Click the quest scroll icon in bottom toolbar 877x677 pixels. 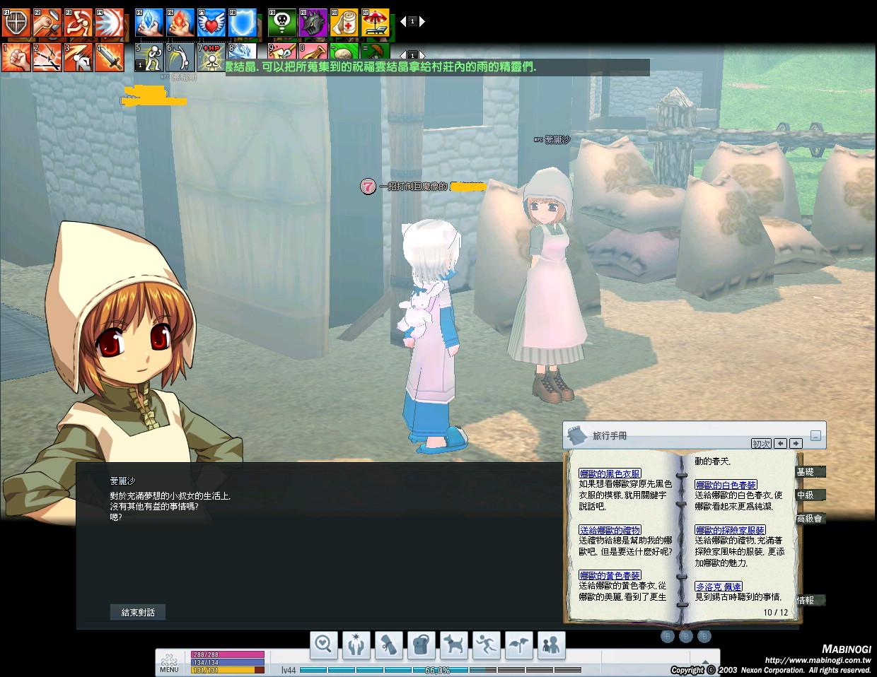coord(388,644)
